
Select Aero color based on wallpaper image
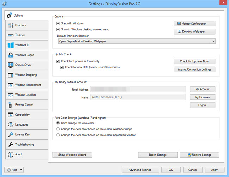[x=58, y=129]
